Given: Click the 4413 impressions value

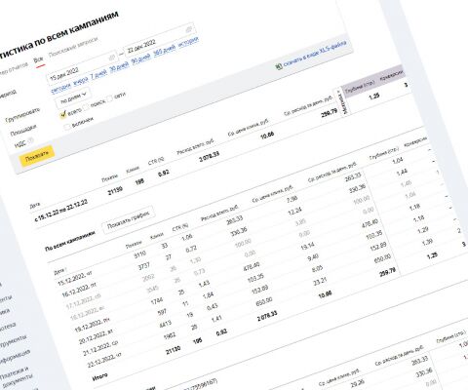Looking at the screenshot, I should click(x=165, y=325).
